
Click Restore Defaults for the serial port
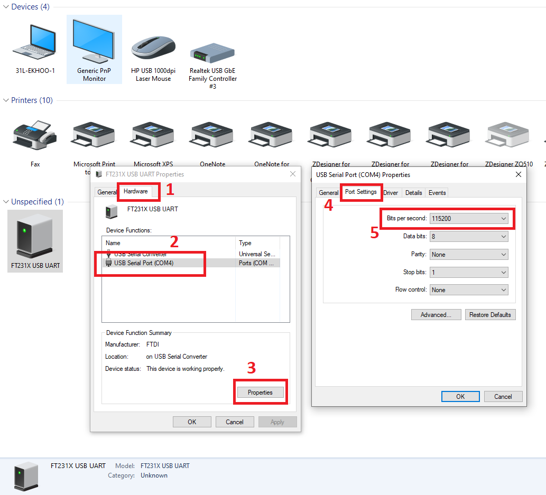pos(490,314)
